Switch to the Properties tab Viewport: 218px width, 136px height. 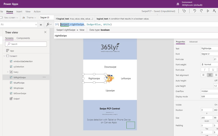(x=180, y=42)
